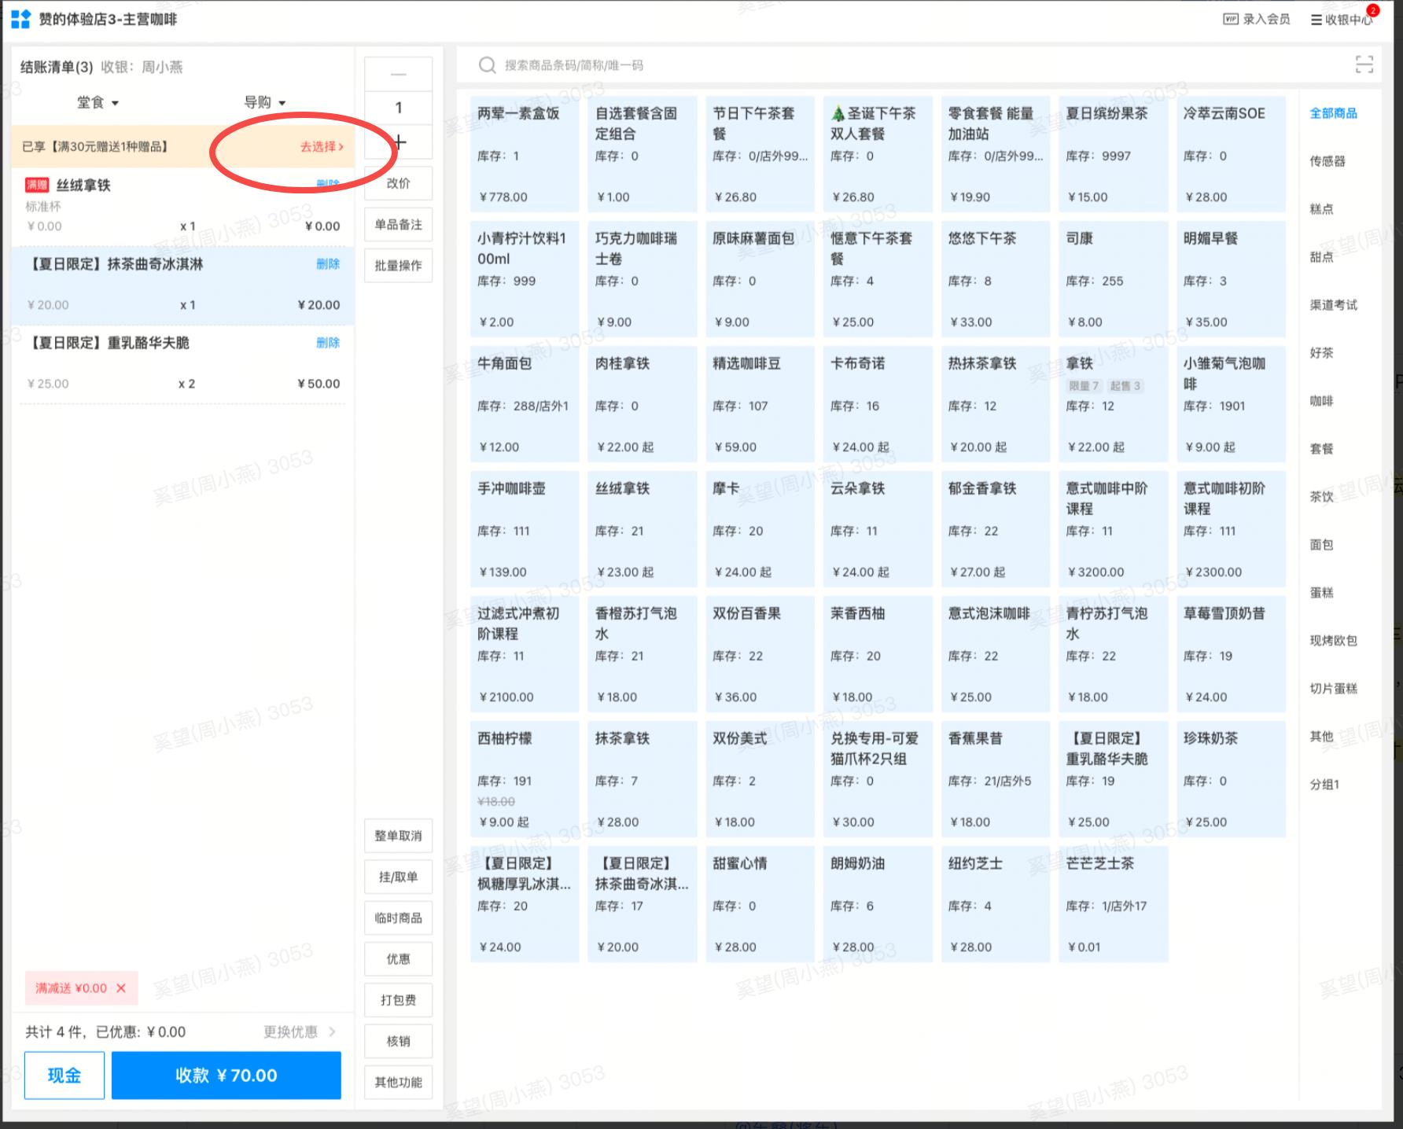Switch to 全部商品 category
Image resolution: width=1403 pixels, height=1129 pixels.
point(1333,113)
